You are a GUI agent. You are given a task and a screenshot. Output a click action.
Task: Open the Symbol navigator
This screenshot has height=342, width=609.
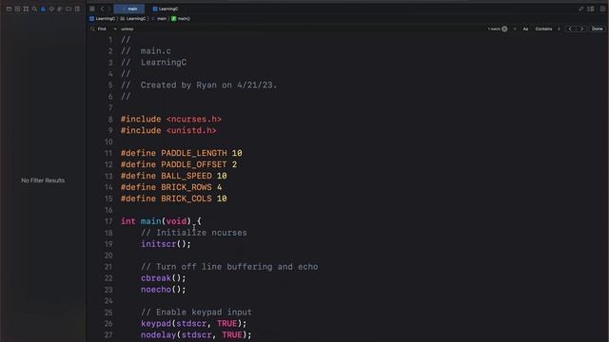point(26,9)
